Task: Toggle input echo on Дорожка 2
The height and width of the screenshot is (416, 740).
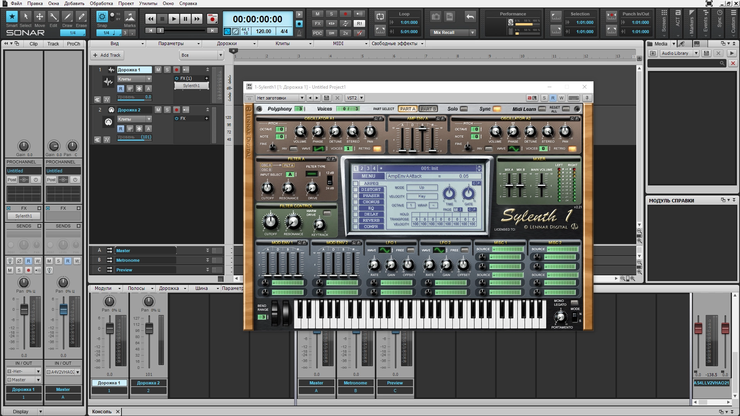Action: click(x=186, y=110)
